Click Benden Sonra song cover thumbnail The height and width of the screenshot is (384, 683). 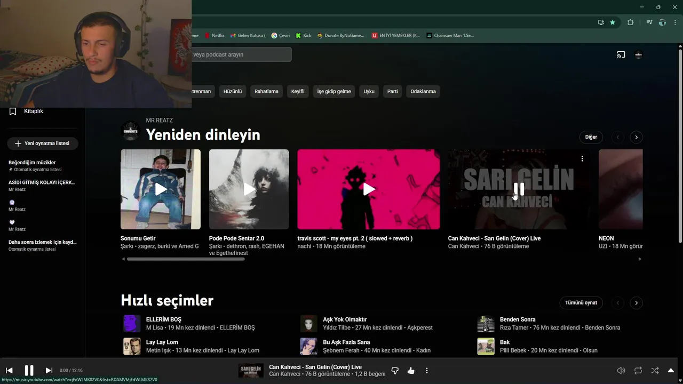(x=486, y=323)
